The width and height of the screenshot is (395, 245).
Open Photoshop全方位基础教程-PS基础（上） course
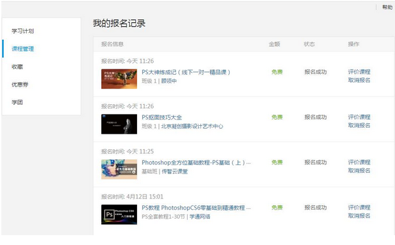(196, 162)
